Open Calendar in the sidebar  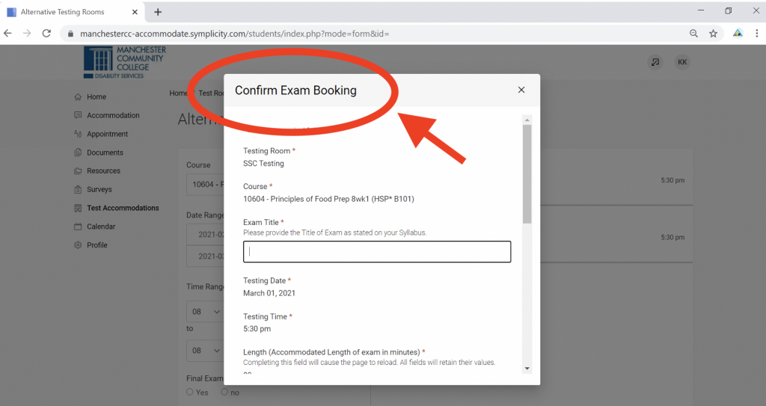[x=101, y=227]
